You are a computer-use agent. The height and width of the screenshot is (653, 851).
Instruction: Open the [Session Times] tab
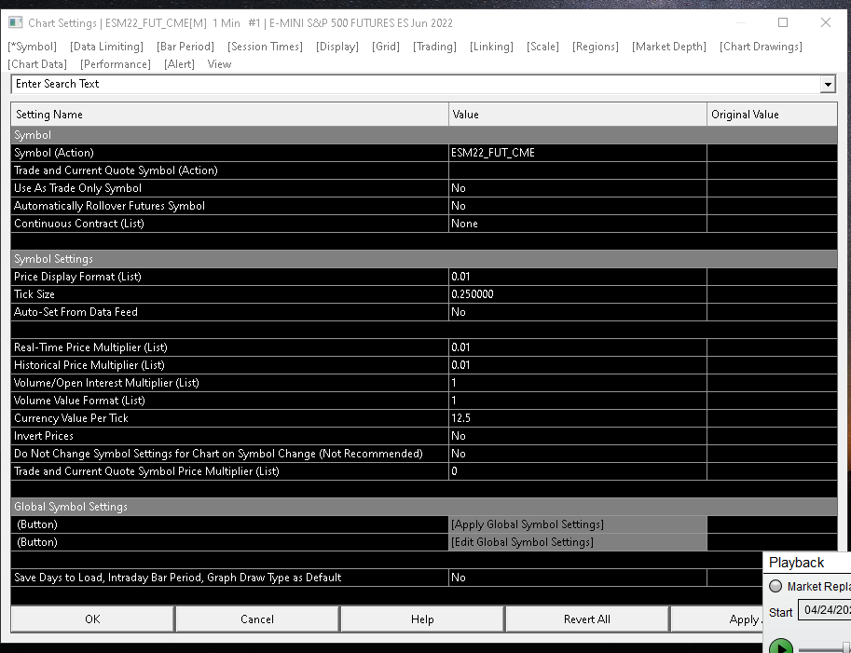pos(265,47)
